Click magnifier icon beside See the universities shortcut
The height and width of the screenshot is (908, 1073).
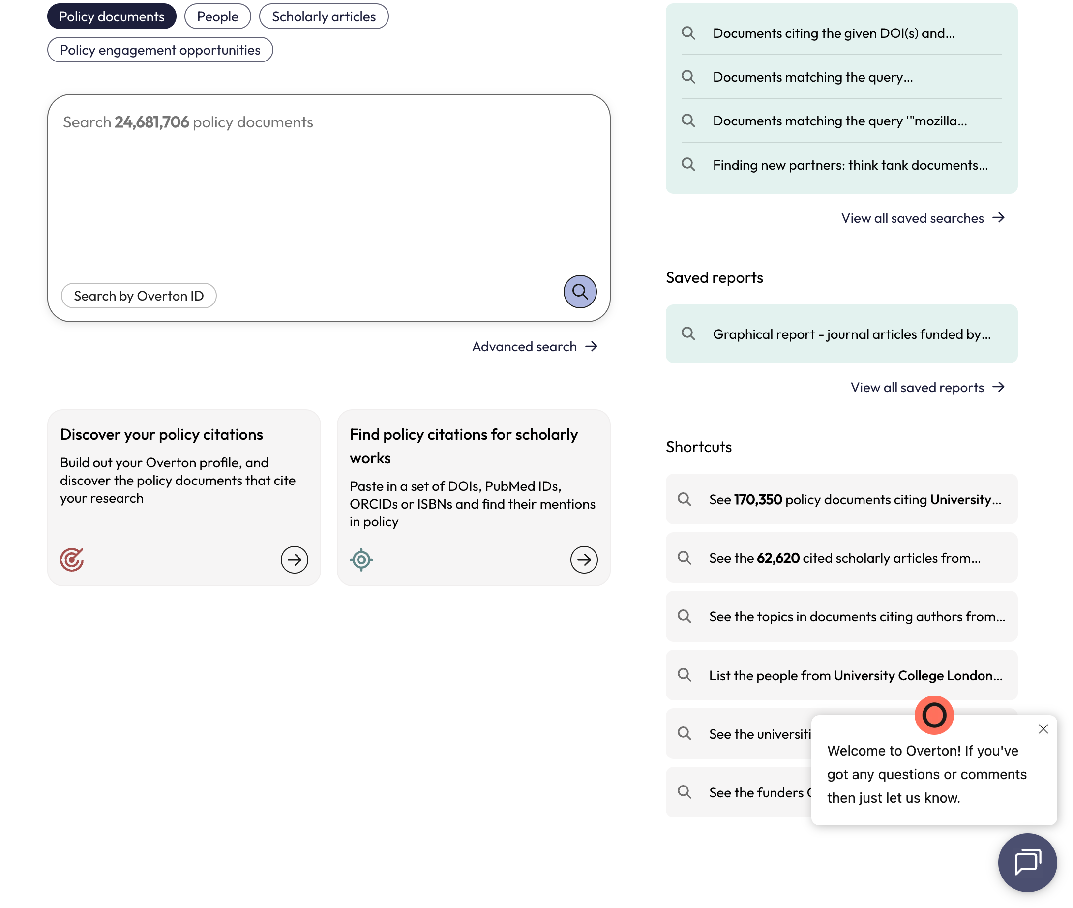point(684,733)
